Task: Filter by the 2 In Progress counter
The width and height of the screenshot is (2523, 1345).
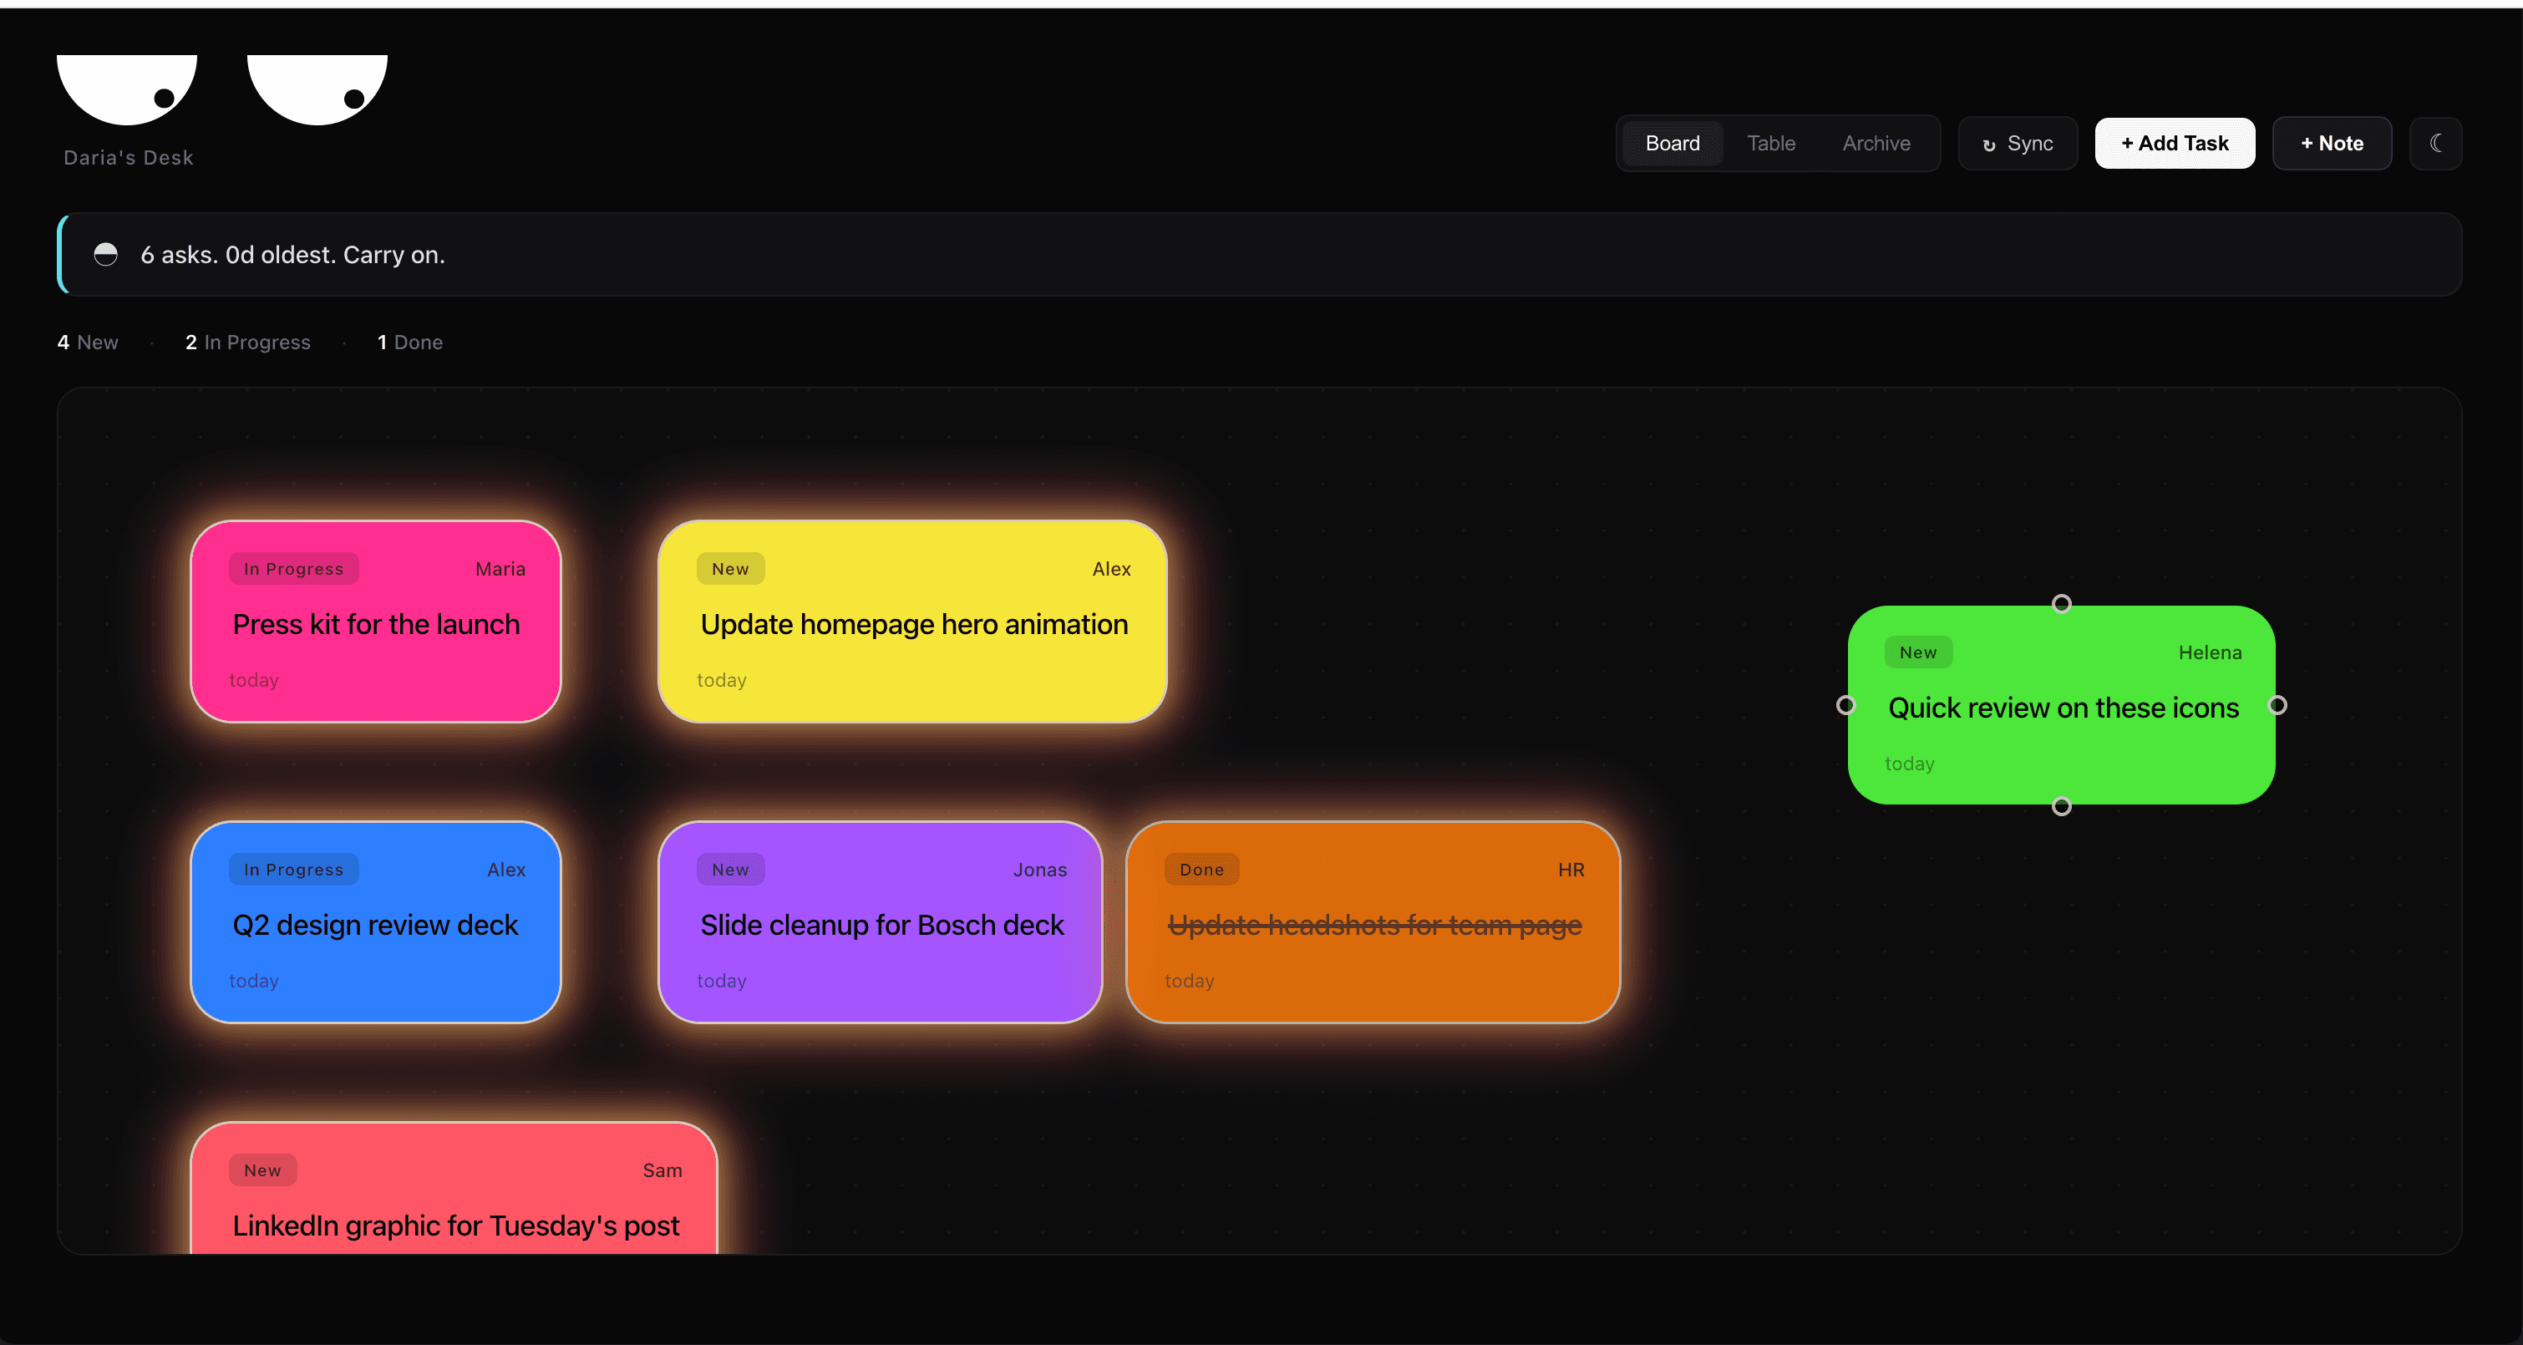Action: (248, 342)
